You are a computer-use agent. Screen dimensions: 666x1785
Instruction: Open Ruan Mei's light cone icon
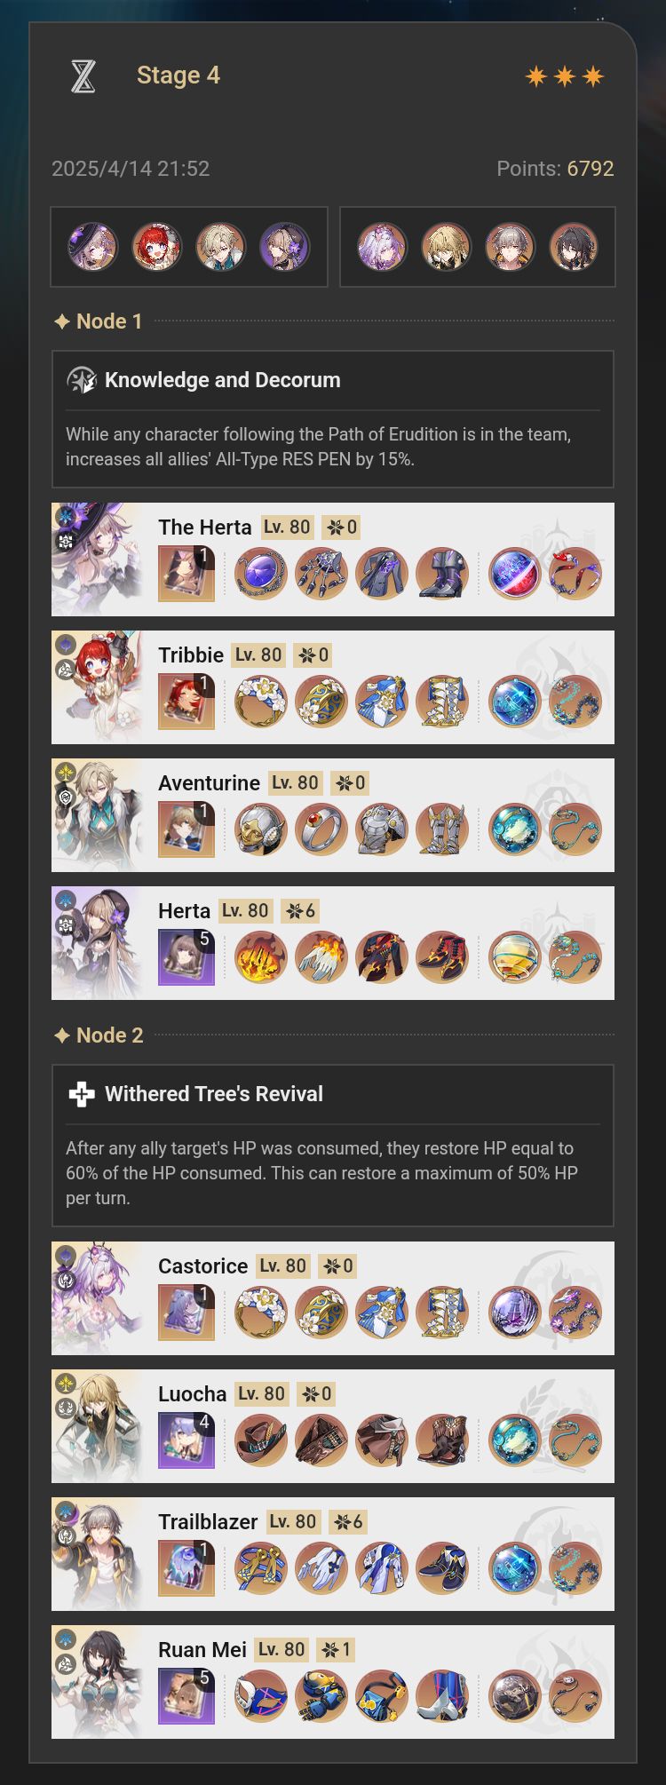click(x=186, y=1696)
